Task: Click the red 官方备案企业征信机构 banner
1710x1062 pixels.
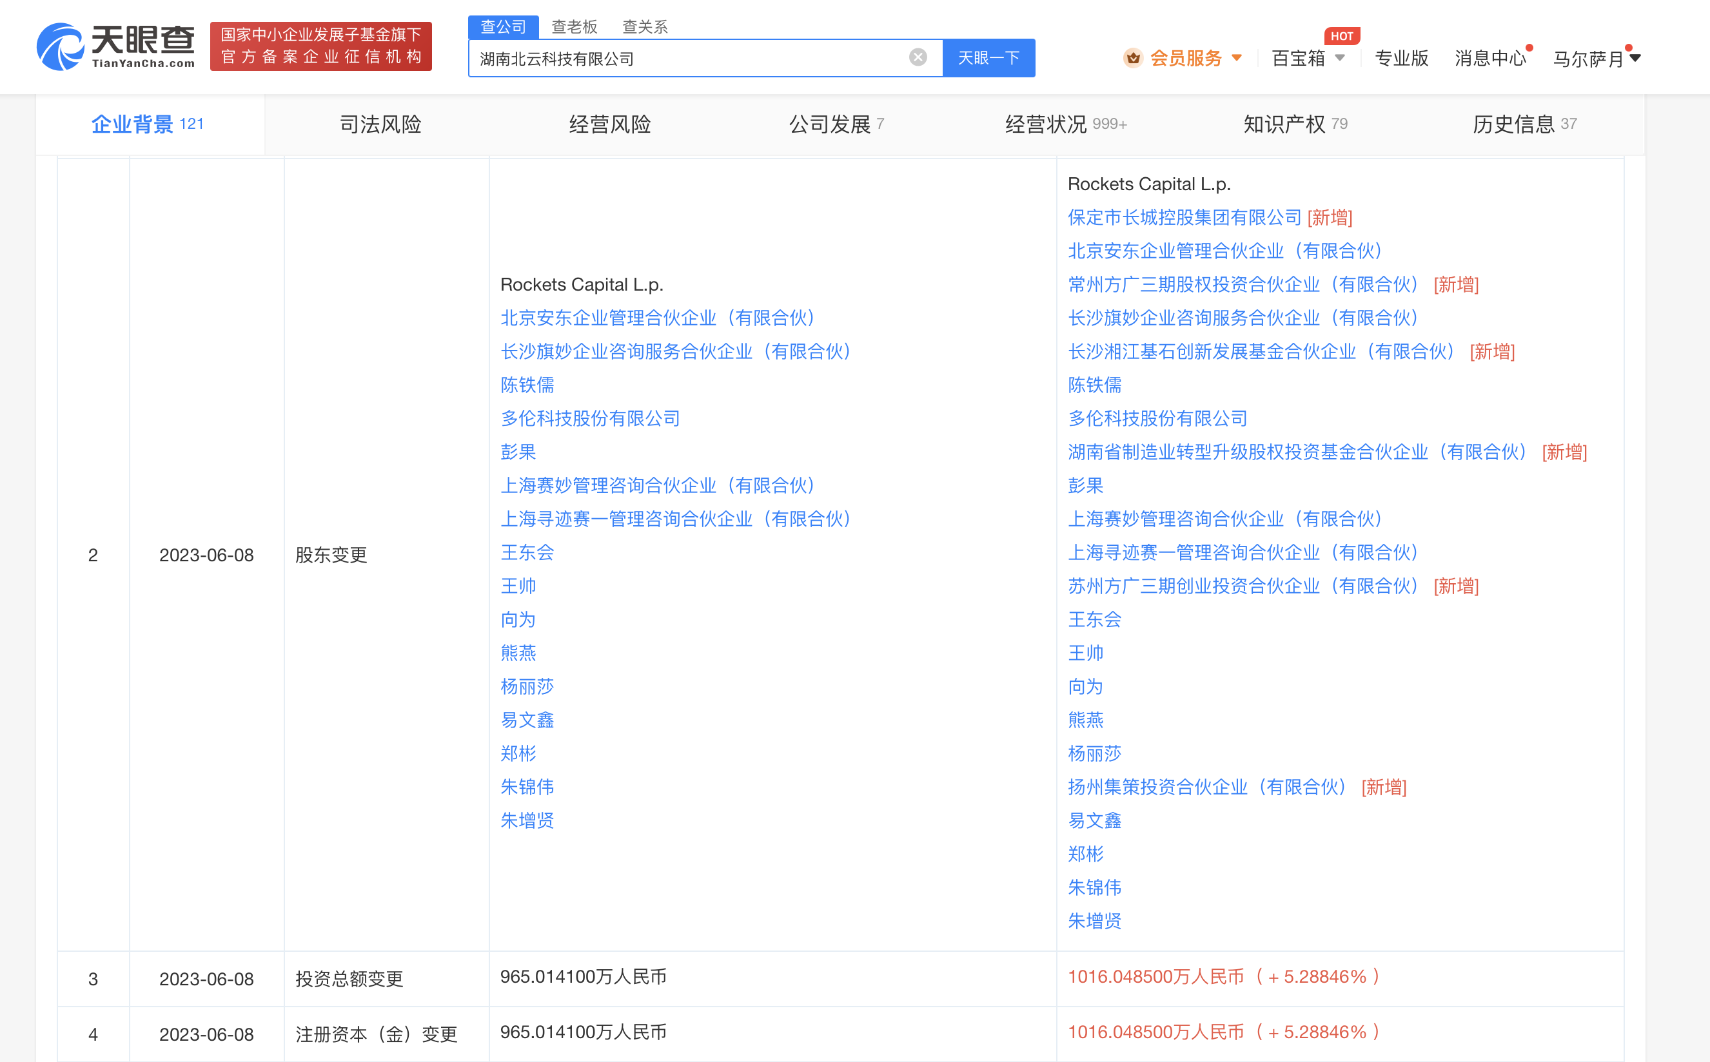Action: (x=320, y=46)
